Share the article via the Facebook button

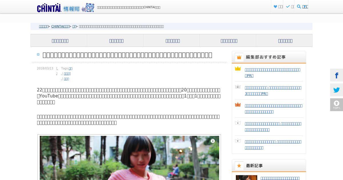coord(336,75)
